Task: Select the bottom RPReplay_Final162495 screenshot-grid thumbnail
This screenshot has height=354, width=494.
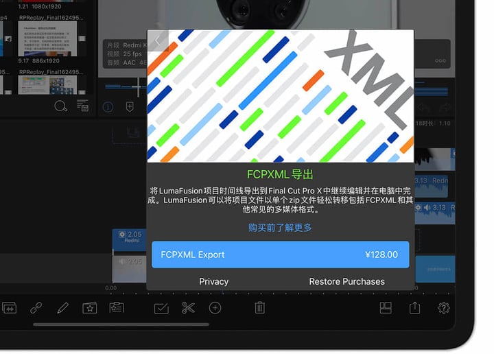Action: pyautogui.click(x=47, y=85)
